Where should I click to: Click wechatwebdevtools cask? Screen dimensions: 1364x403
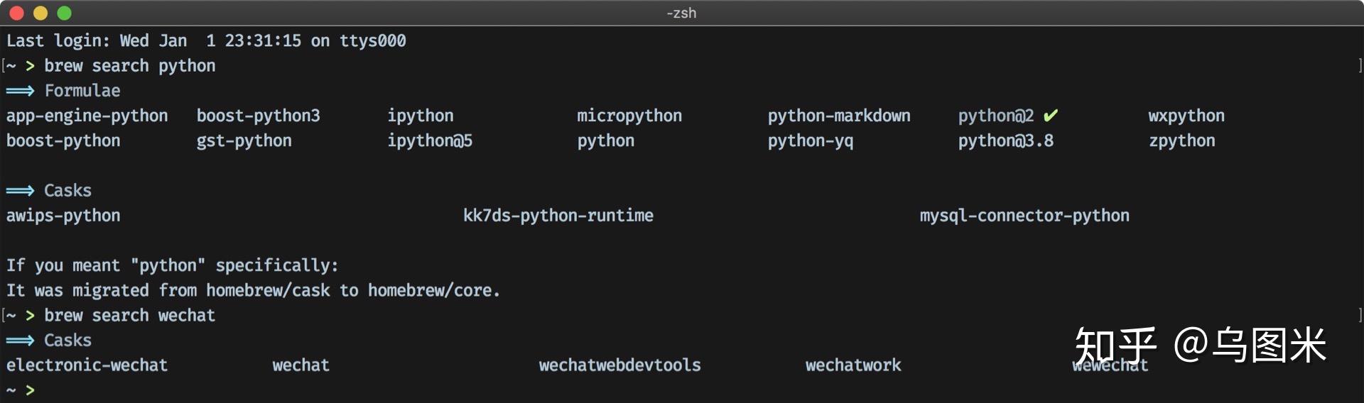(619, 365)
